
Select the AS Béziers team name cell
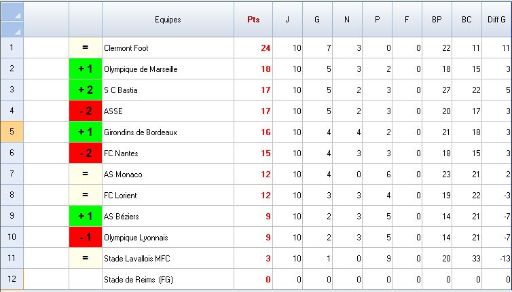click(x=168, y=217)
